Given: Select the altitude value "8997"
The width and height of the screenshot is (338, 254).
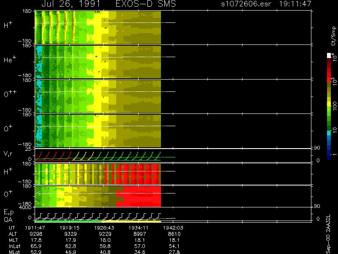Looking at the screenshot, I should tap(140, 234).
